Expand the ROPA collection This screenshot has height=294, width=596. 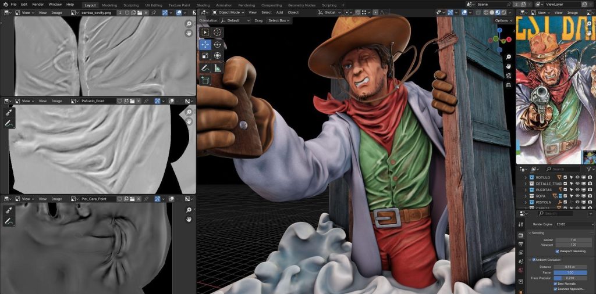tap(526, 196)
